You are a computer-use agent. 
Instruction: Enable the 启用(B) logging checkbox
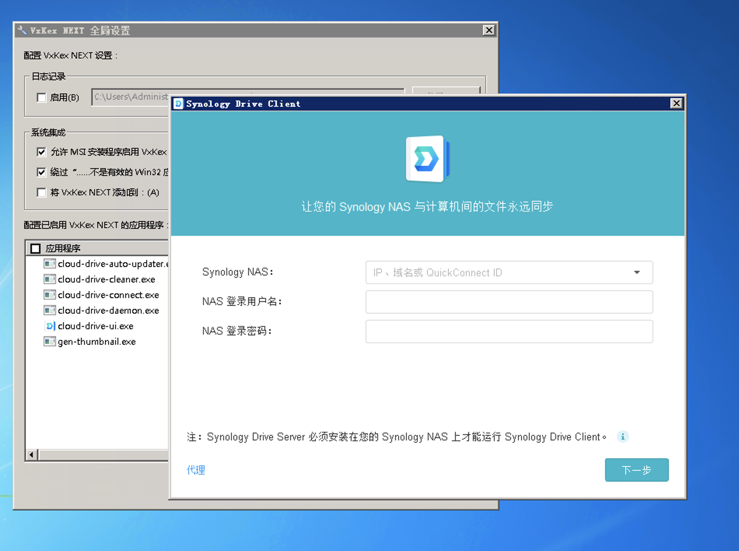point(41,97)
